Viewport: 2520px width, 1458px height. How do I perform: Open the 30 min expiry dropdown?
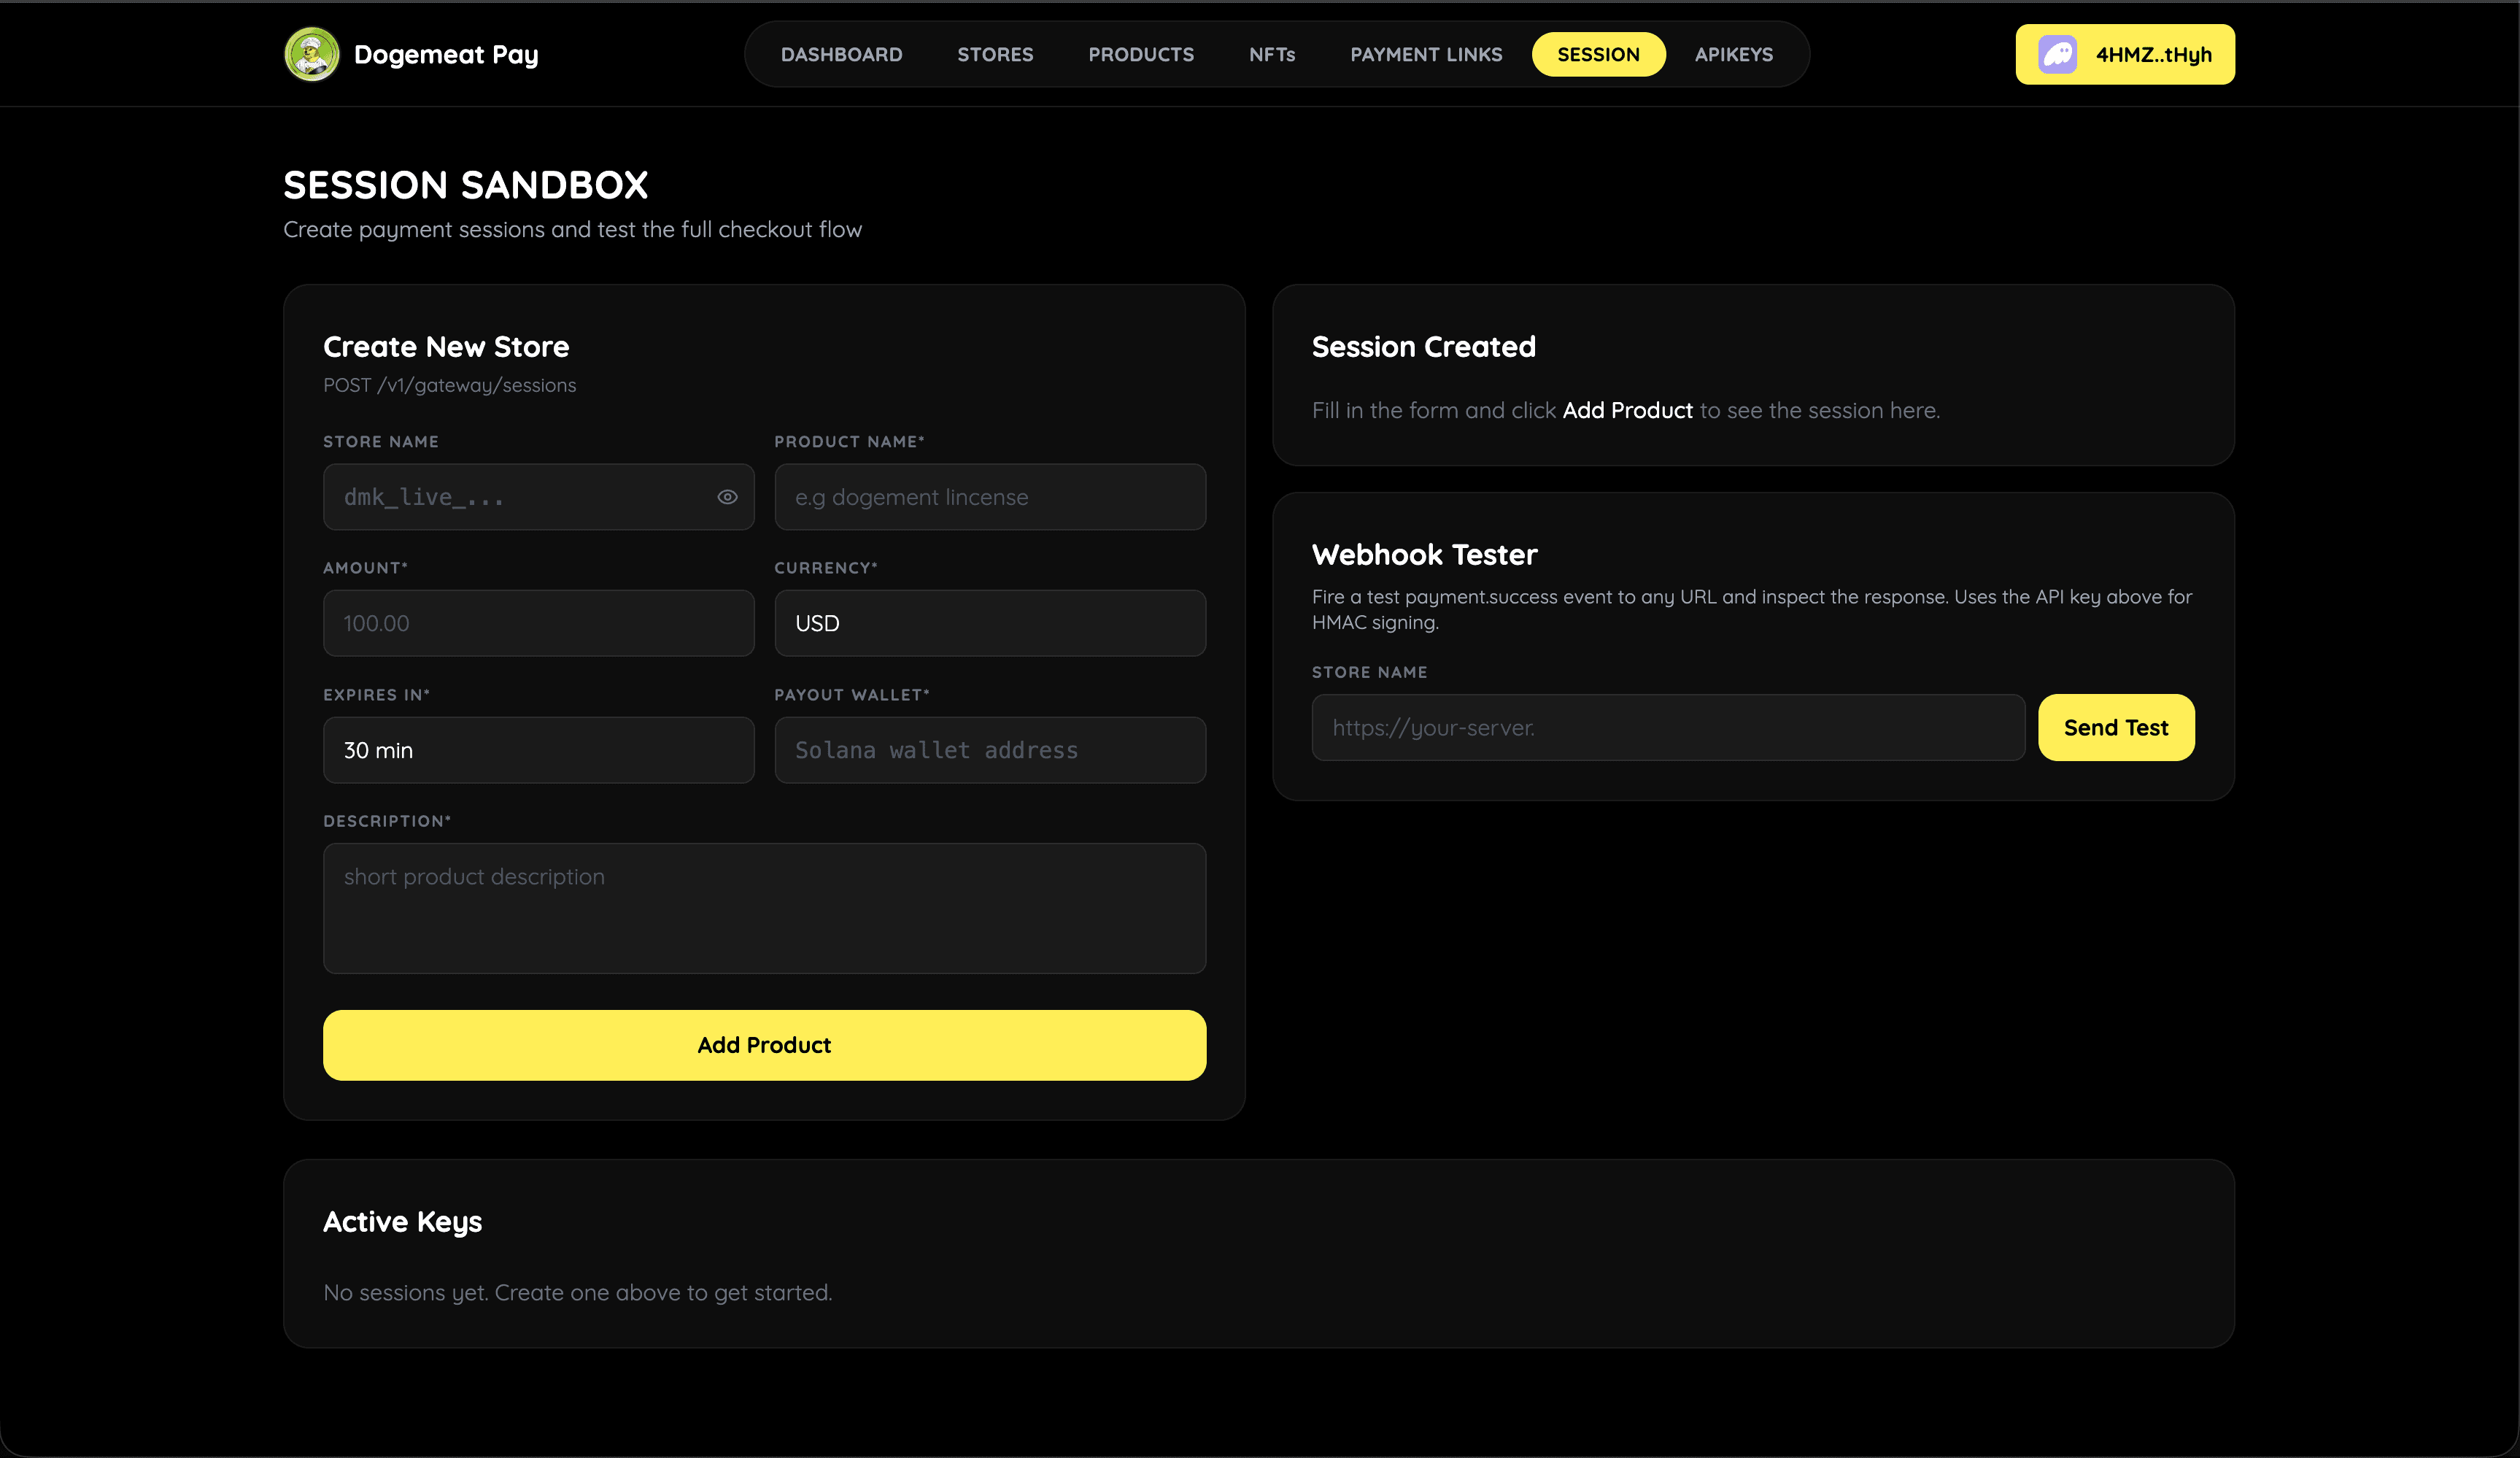(x=538, y=750)
